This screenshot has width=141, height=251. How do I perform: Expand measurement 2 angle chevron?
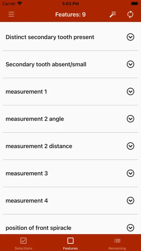click(x=131, y=119)
